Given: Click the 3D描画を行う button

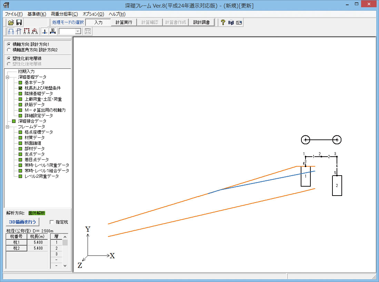Looking at the screenshot, I should [22, 222].
